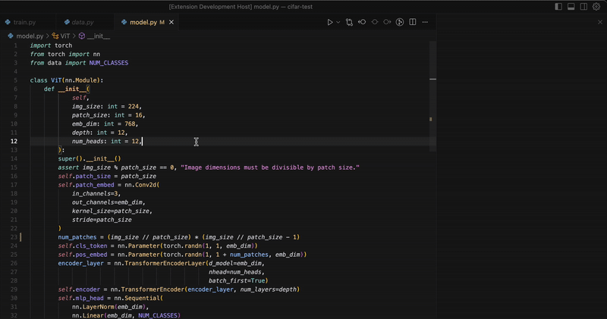Screen dimensions: 607x319
Task: Place cursor on 'emb_dim: int = 768,'
Action: click(x=105, y=124)
